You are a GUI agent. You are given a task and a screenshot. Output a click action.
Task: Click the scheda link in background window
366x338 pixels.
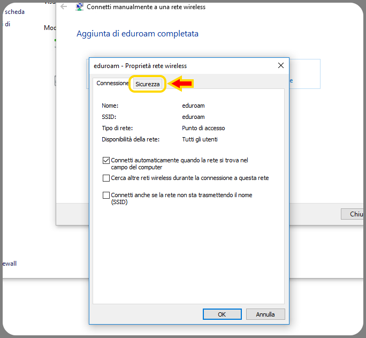click(x=14, y=12)
